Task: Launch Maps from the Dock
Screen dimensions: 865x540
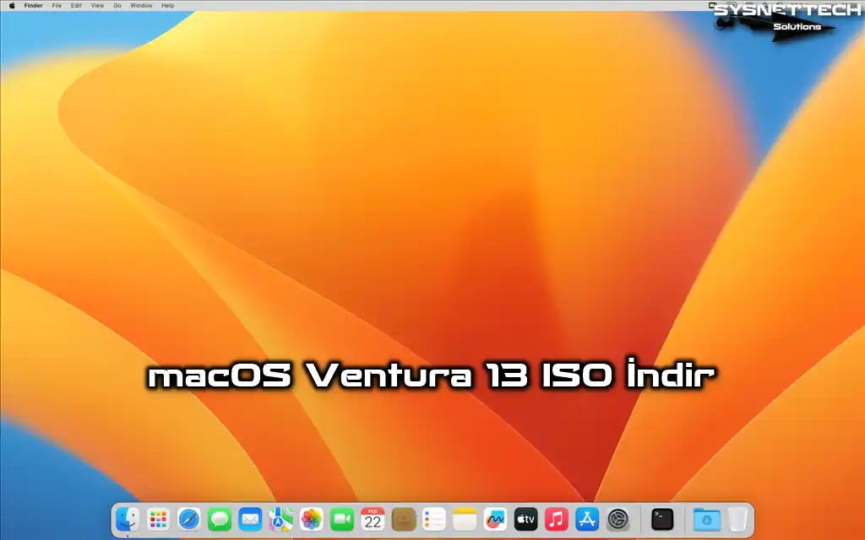Action: point(280,519)
